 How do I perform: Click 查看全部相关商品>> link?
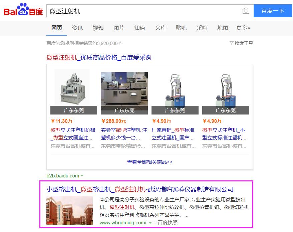point(150,162)
